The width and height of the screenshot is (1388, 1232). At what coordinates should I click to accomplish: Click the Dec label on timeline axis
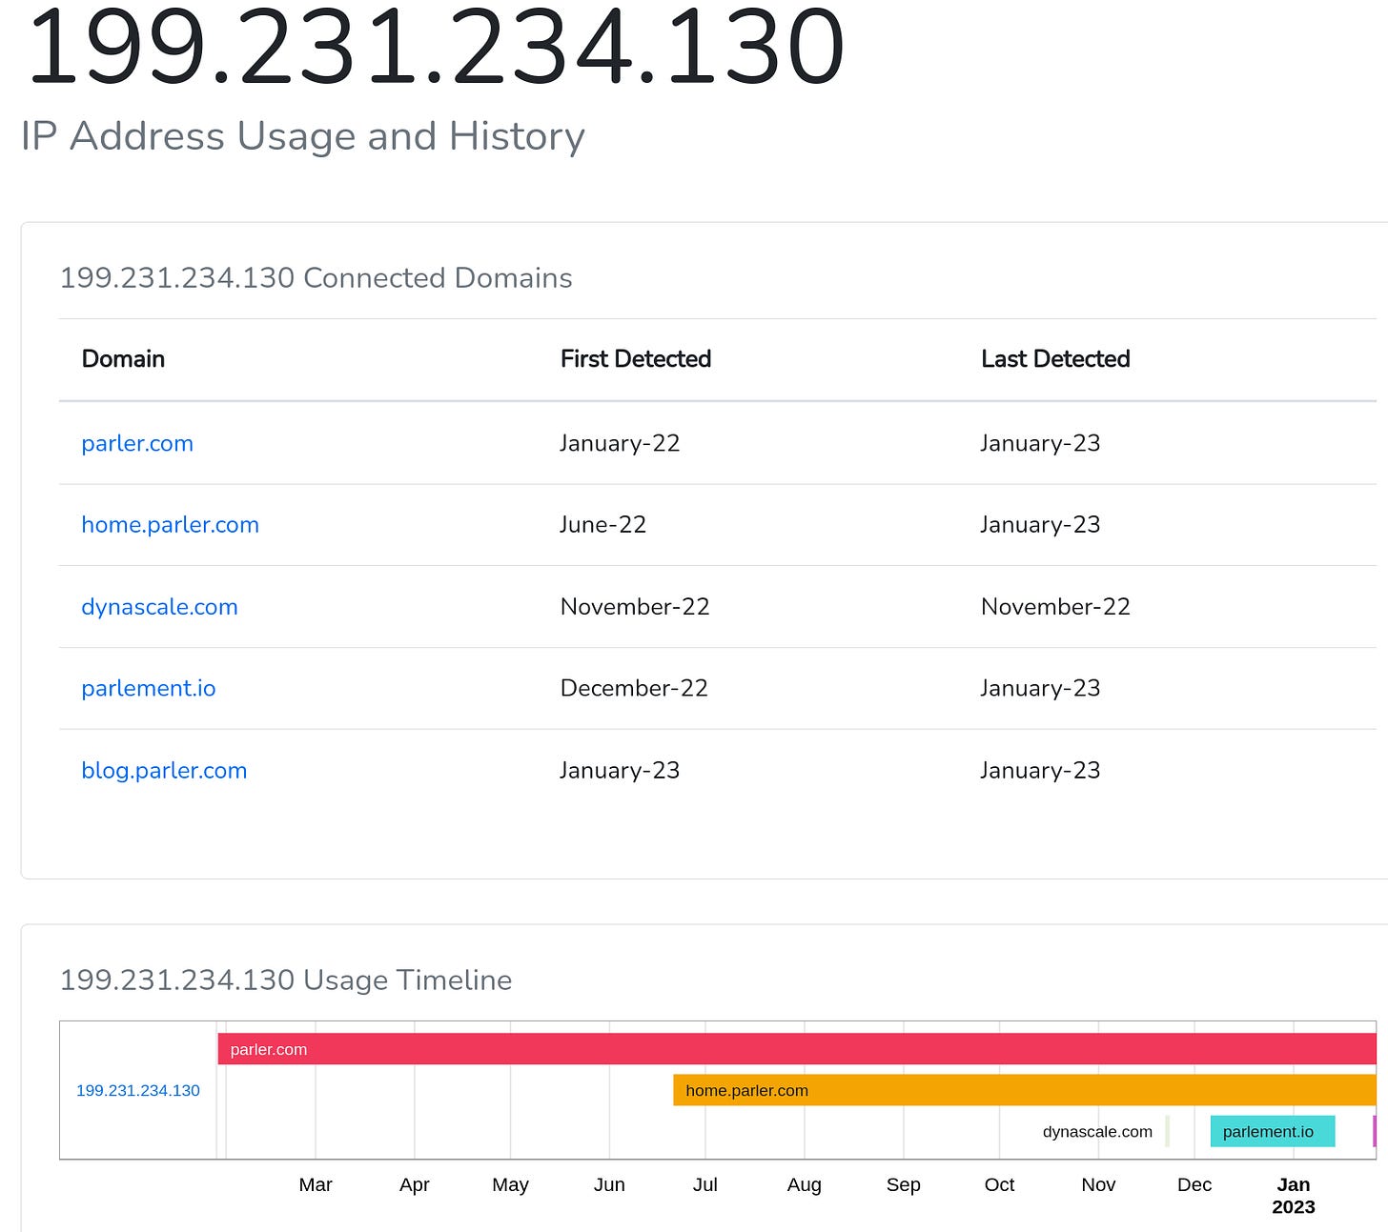[x=1194, y=1184]
